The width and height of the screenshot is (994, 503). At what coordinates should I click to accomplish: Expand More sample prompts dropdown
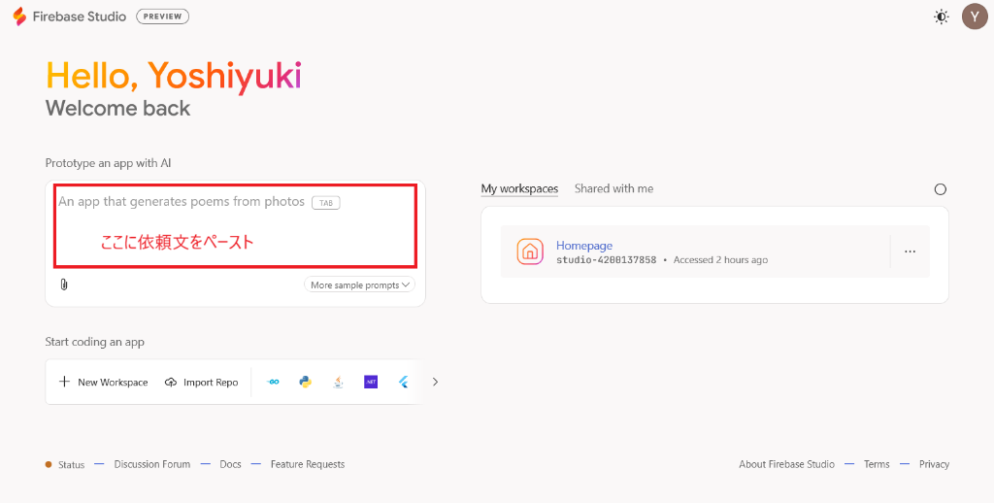pos(359,285)
